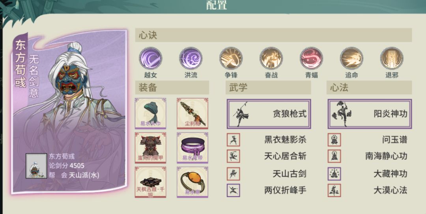Open the 争锋 skill icon
Screen dimensions: 426x214
(231, 58)
